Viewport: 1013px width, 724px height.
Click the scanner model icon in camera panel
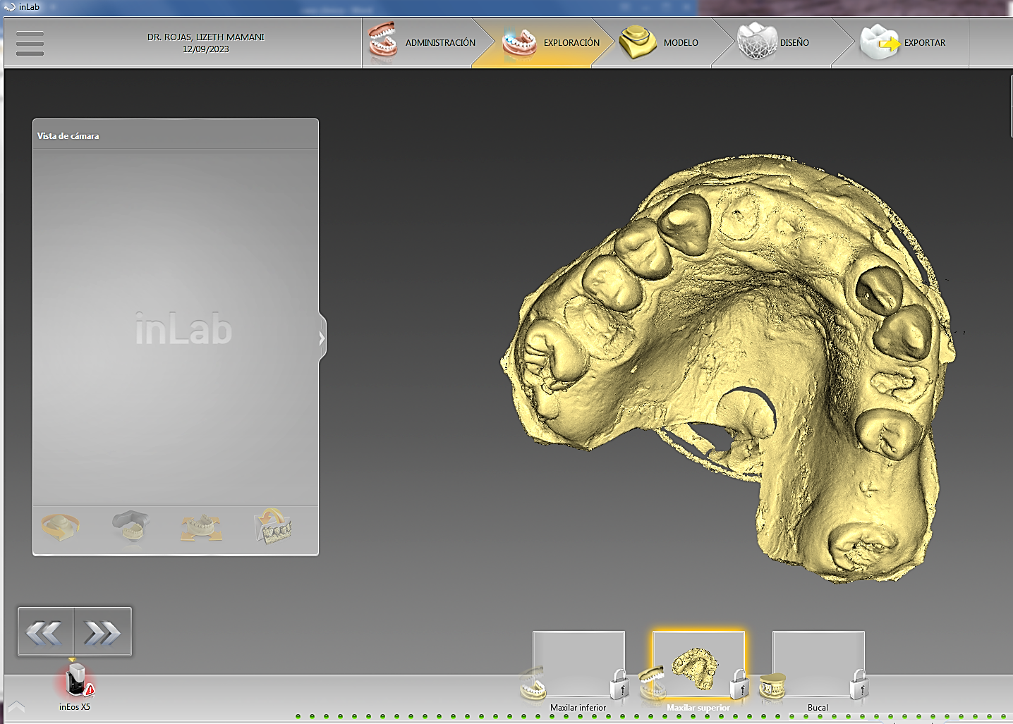pyautogui.click(x=131, y=526)
